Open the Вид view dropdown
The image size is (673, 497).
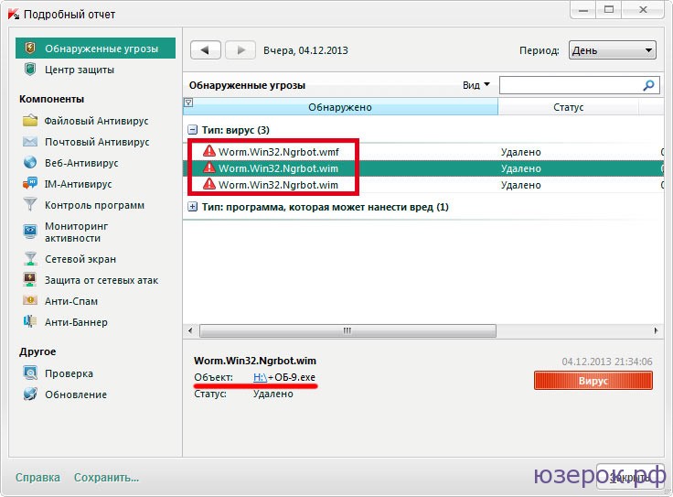pyautogui.click(x=475, y=85)
